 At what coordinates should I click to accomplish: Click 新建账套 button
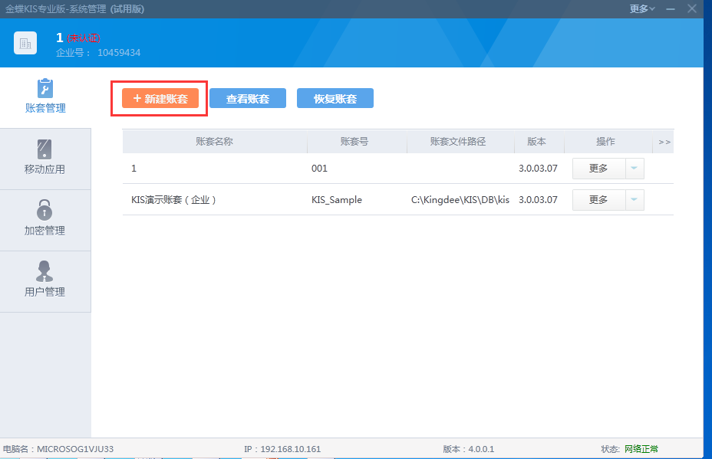(160, 99)
